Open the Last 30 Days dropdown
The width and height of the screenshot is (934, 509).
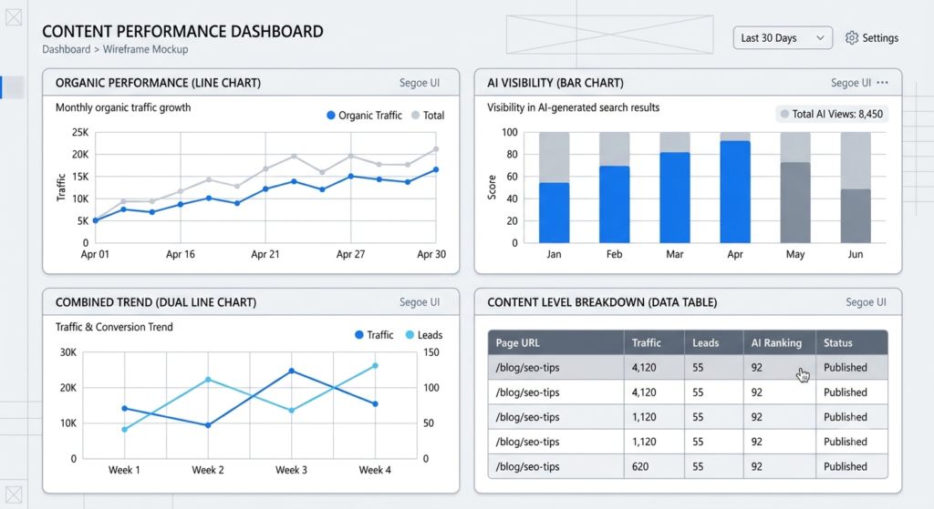click(783, 38)
